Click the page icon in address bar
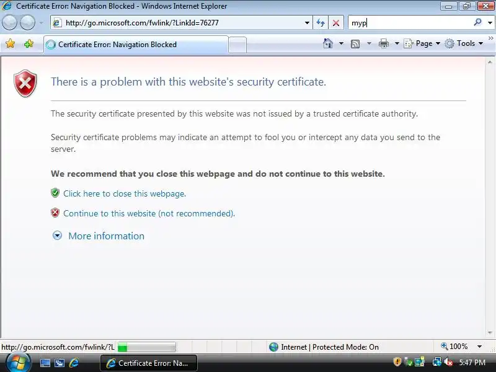The image size is (496, 372). [x=57, y=23]
